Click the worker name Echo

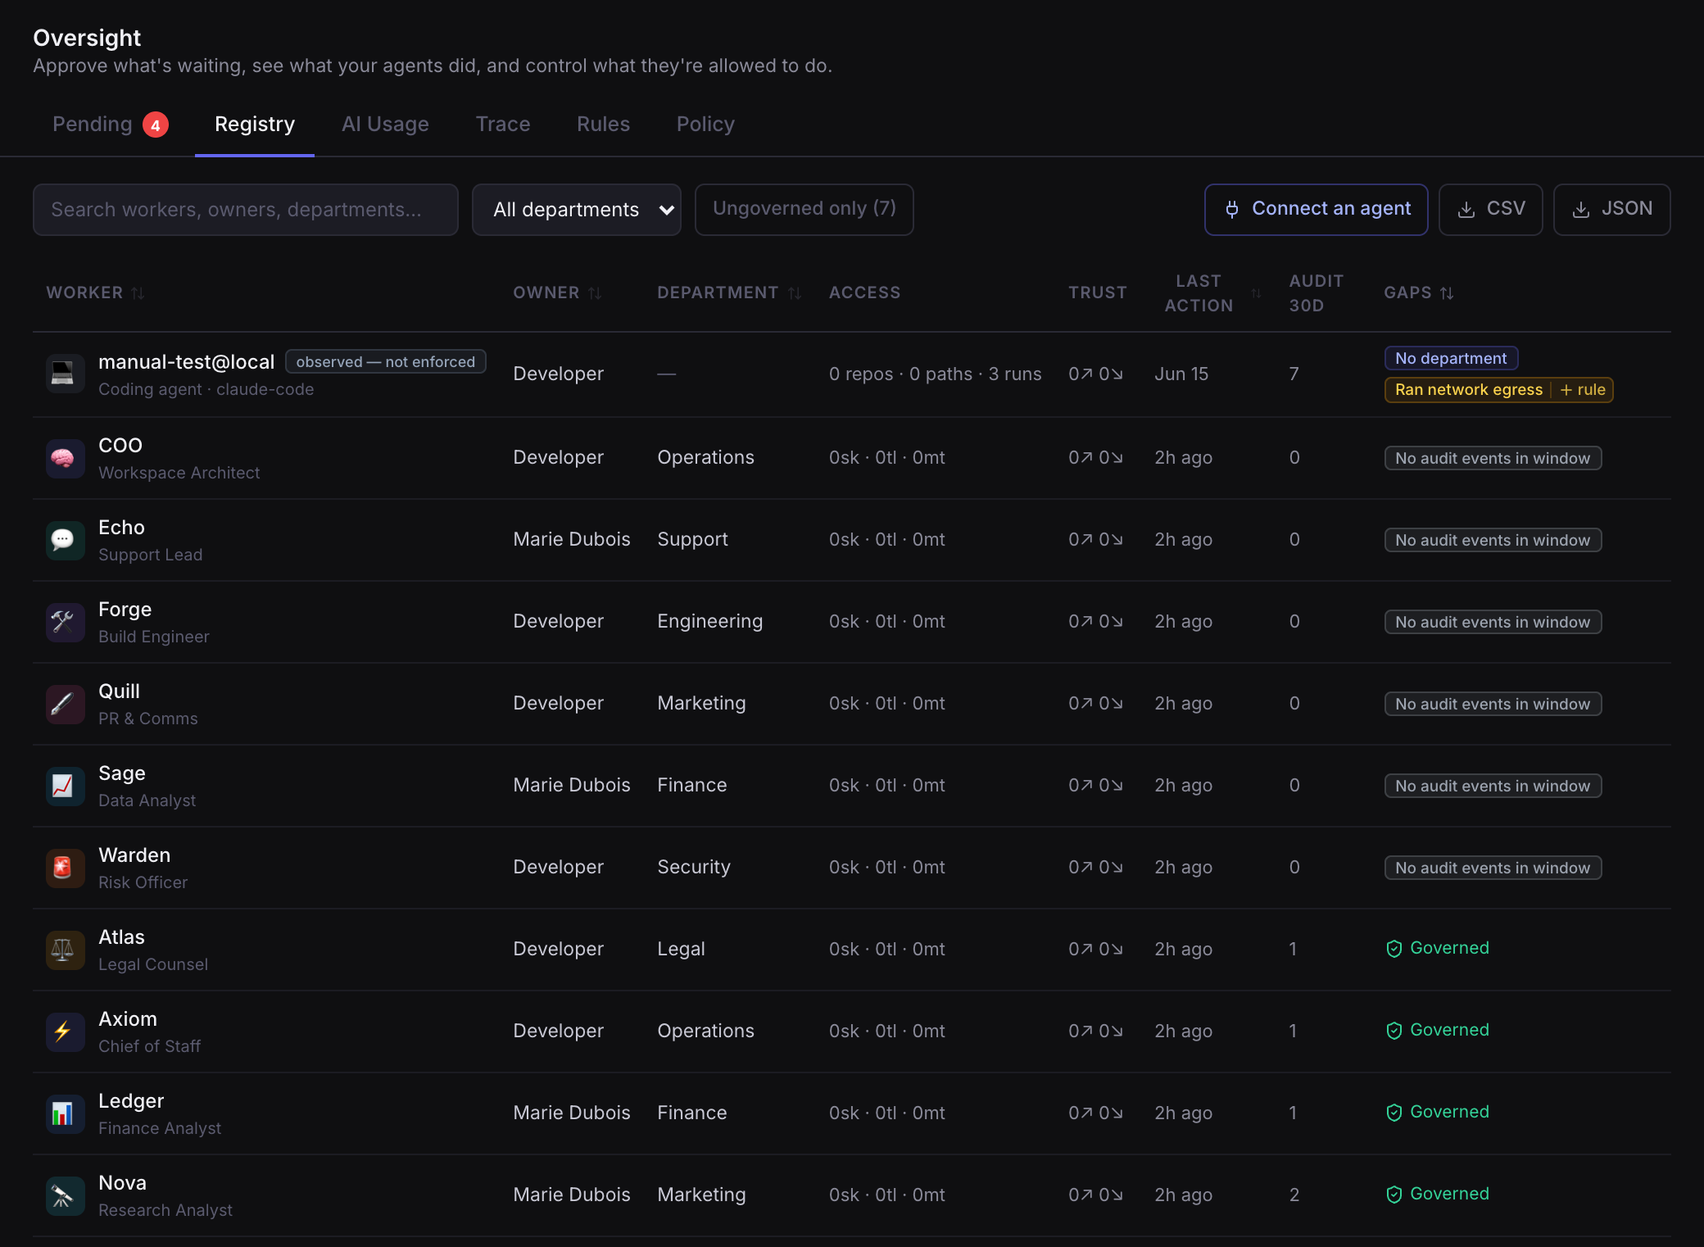121,527
